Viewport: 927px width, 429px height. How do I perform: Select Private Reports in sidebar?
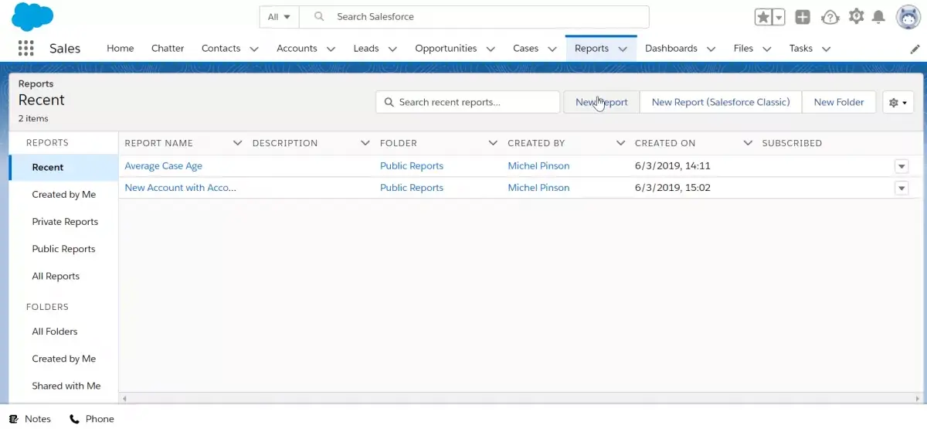pos(63,221)
